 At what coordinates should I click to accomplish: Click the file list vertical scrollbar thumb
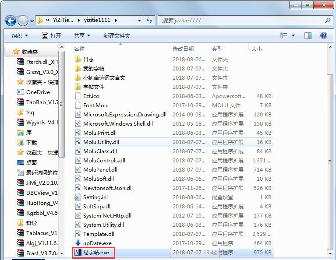coord(330,162)
